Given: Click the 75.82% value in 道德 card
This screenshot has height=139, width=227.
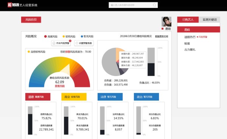Looking at the screenshot, I should (46, 118).
